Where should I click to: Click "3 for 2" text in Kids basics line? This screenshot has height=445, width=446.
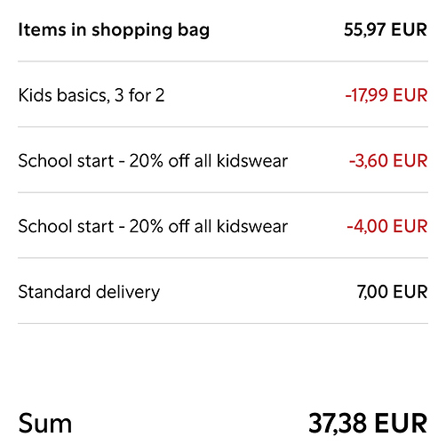point(139,95)
